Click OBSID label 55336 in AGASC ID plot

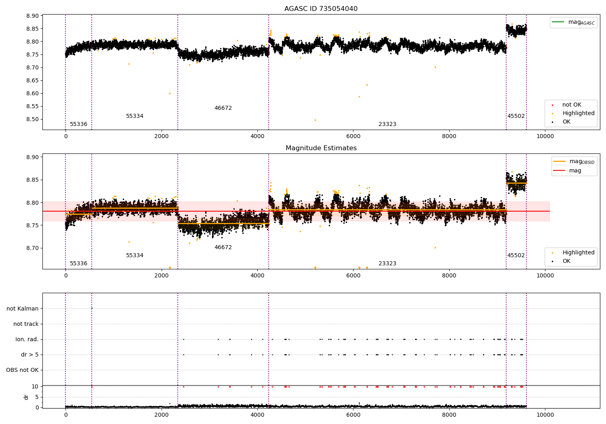pos(78,124)
